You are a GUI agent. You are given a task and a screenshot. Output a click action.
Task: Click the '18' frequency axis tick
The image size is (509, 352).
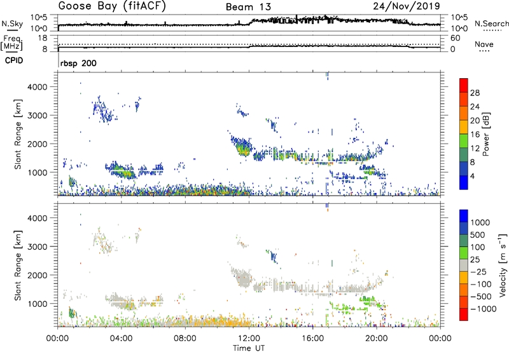pos(43,37)
